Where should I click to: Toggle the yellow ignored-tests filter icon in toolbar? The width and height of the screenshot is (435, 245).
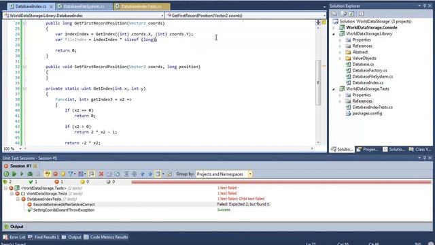[x=63, y=174]
